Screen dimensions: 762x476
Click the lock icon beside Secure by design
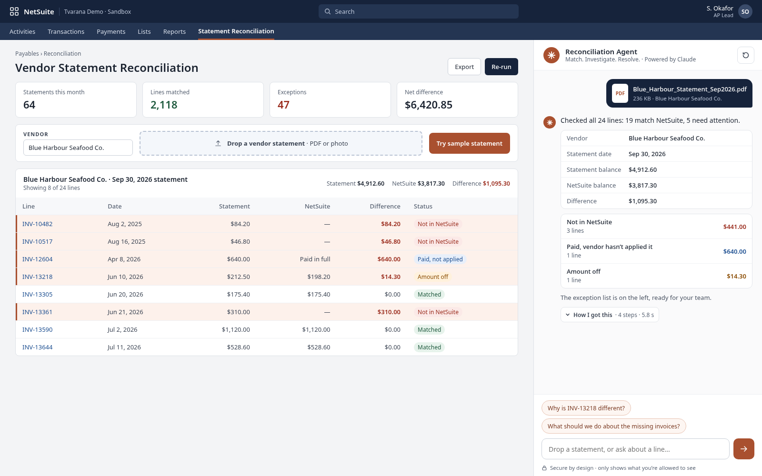pyautogui.click(x=544, y=468)
